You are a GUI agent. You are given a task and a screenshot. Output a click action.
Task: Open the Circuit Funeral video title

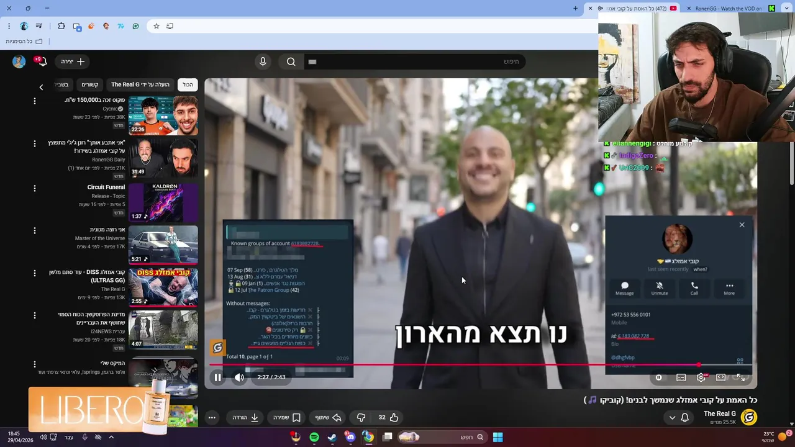[x=106, y=187]
